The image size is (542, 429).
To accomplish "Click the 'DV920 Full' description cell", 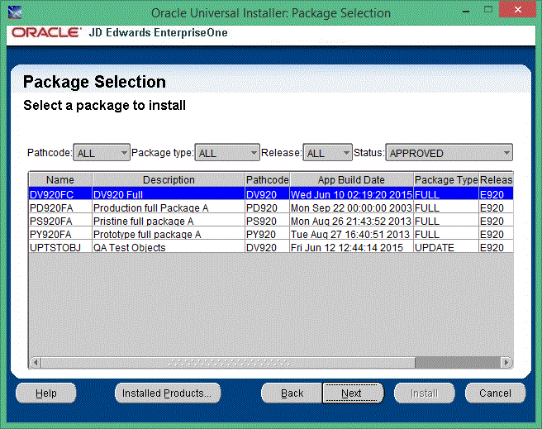I will coord(169,194).
